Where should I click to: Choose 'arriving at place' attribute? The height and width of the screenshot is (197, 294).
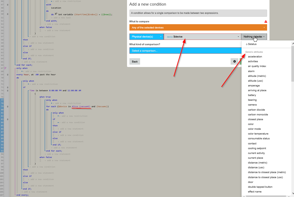pos(257,90)
